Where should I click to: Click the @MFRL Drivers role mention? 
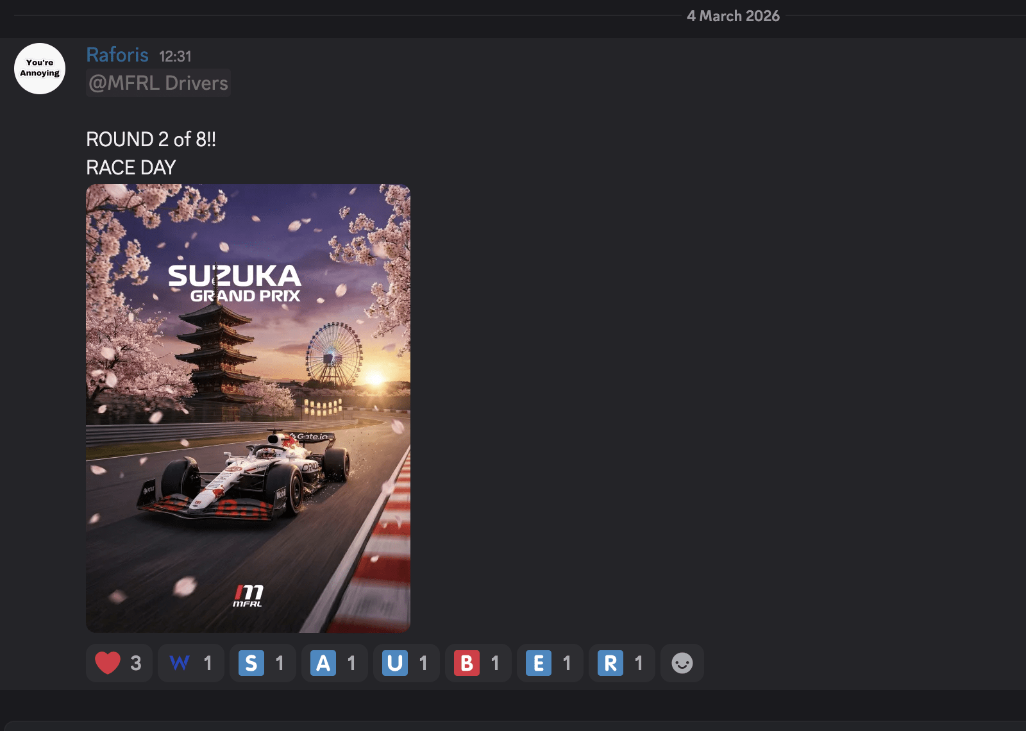click(x=158, y=82)
